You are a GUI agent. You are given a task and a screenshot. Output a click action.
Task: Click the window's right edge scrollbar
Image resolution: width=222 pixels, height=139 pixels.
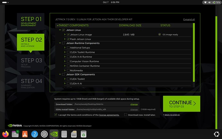pos(216,73)
